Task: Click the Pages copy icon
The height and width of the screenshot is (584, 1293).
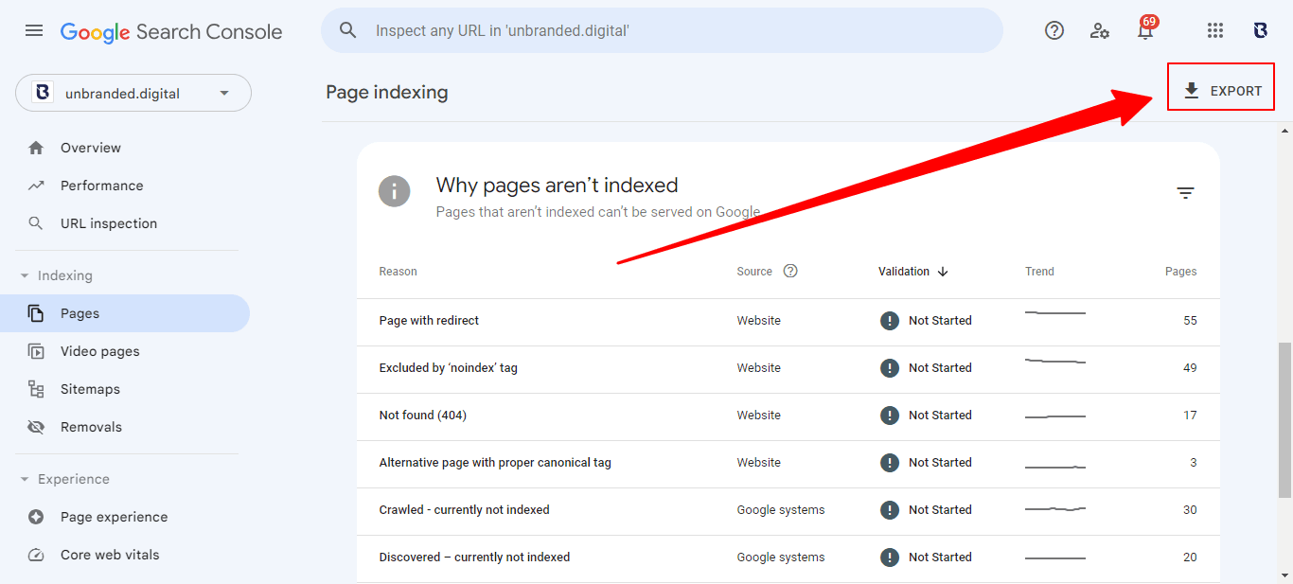Action: click(36, 313)
